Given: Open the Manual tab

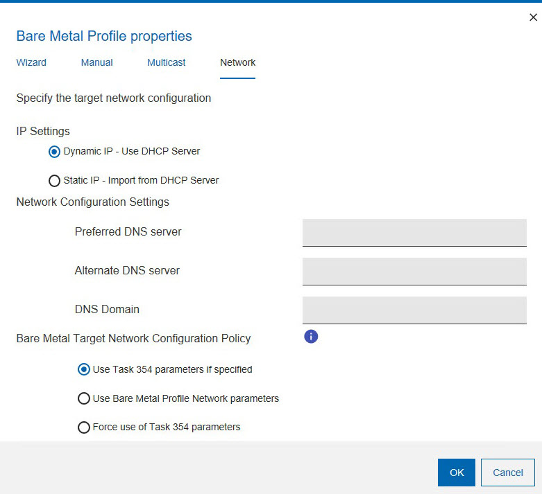Looking at the screenshot, I should point(96,62).
